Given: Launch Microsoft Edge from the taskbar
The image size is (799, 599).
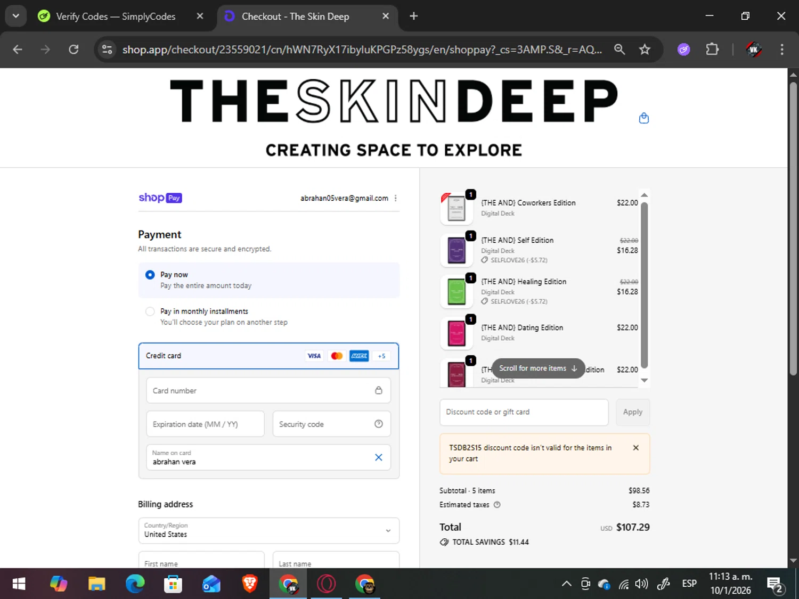Looking at the screenshot, I should click(135, 584).
